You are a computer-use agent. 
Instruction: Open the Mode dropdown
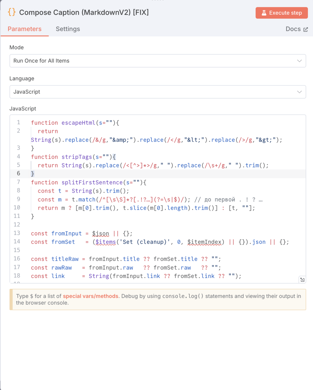click(157, 61)
